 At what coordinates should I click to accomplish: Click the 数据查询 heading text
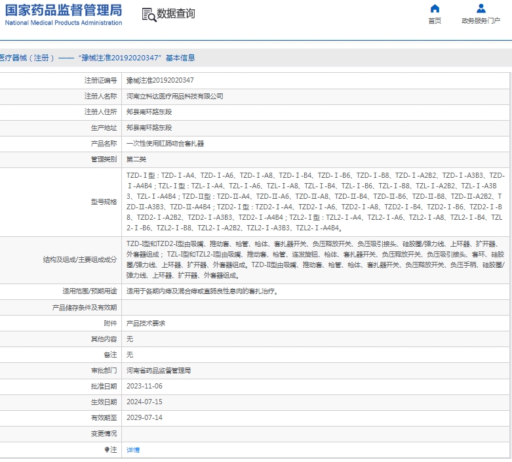pyautogui.click(x=176, y=14)
